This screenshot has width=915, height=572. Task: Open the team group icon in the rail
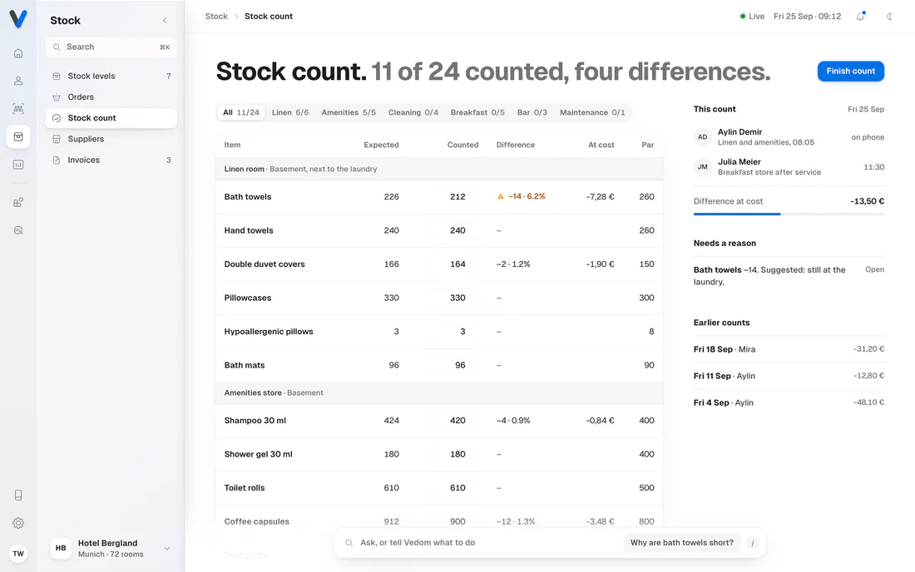[x=18, y=108]
